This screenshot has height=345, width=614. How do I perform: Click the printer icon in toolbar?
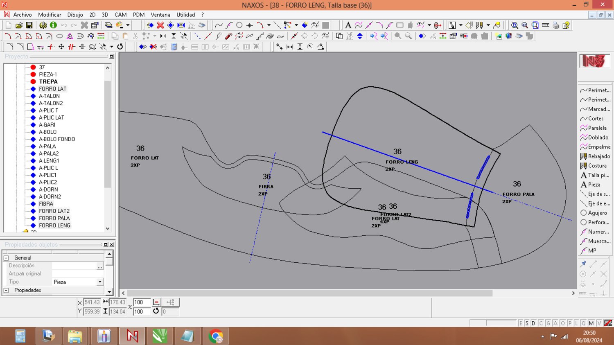[x=555, y=25]
